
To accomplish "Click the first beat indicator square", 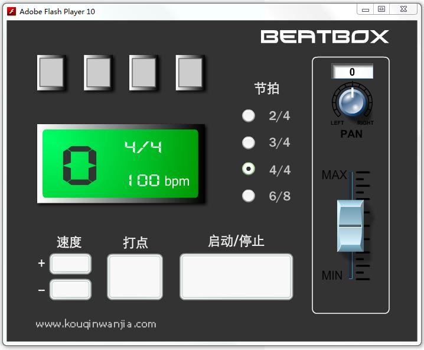I will point(51,73).
